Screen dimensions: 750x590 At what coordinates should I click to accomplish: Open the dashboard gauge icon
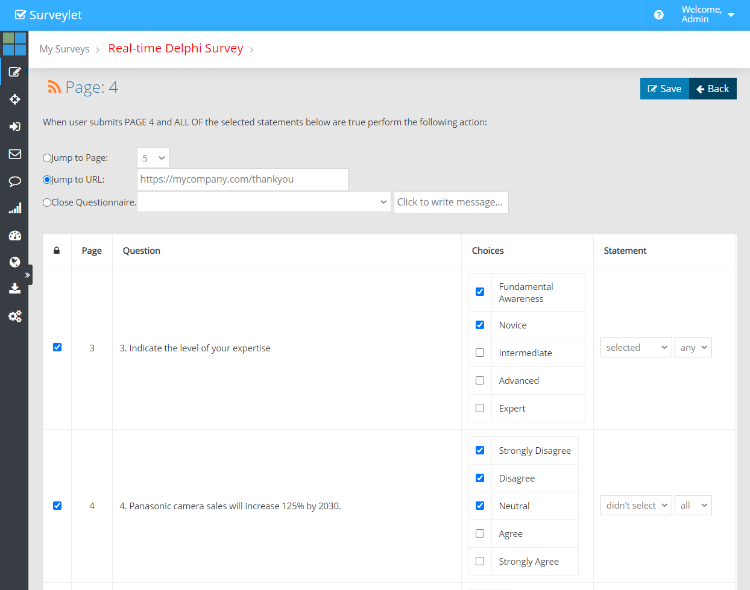(x=14, y=236)
